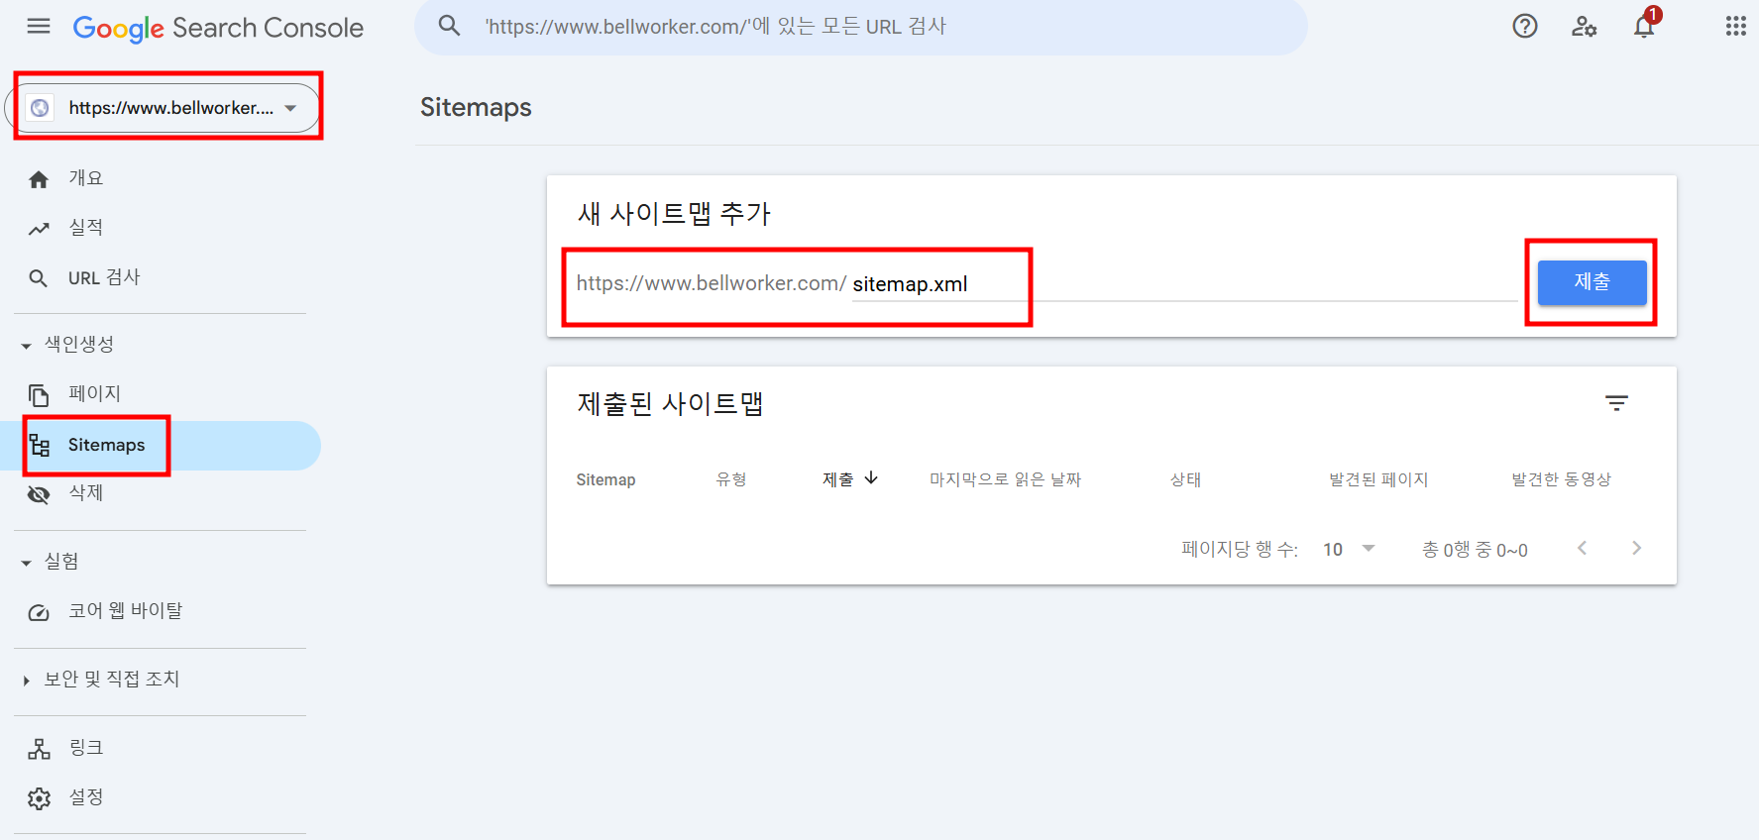Open the bellworker property selector dropdown

coord(164,108)
